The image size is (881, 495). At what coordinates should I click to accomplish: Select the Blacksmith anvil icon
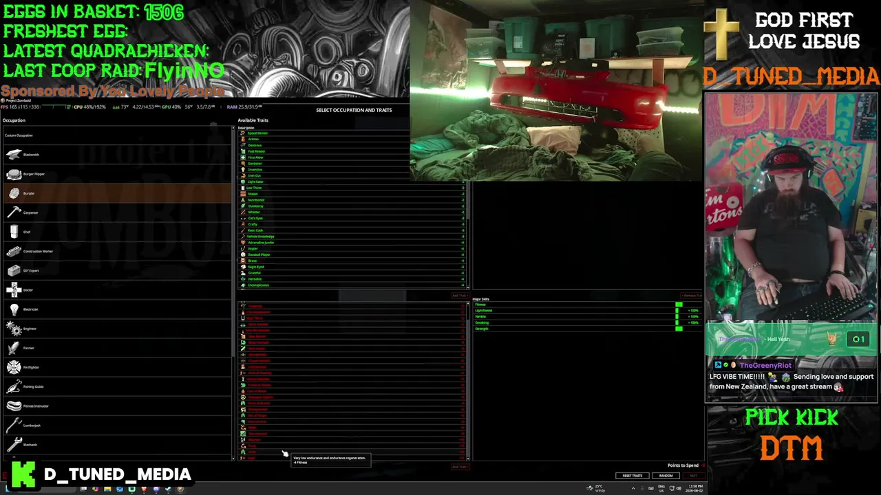pos(14,155)
